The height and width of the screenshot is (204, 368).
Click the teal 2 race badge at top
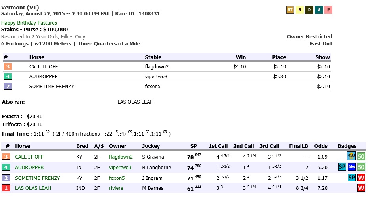(x=319, y=10)
